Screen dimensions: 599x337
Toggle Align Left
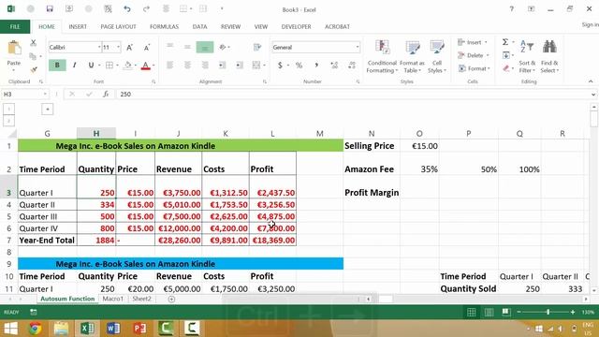pos(169,66)
